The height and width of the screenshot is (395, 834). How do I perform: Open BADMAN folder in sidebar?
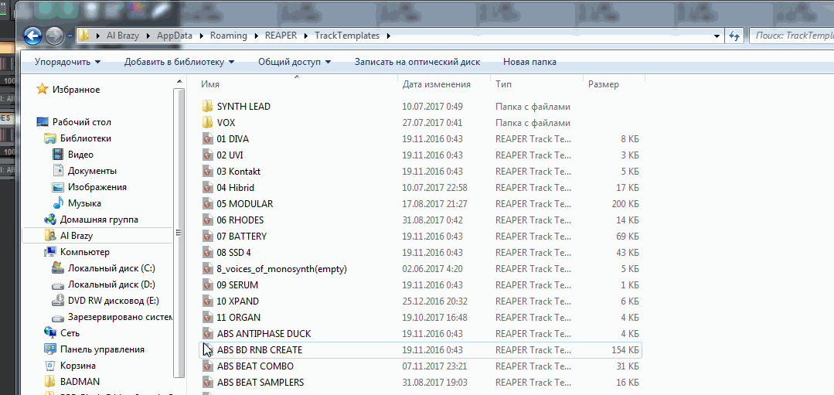pos(80,382)
